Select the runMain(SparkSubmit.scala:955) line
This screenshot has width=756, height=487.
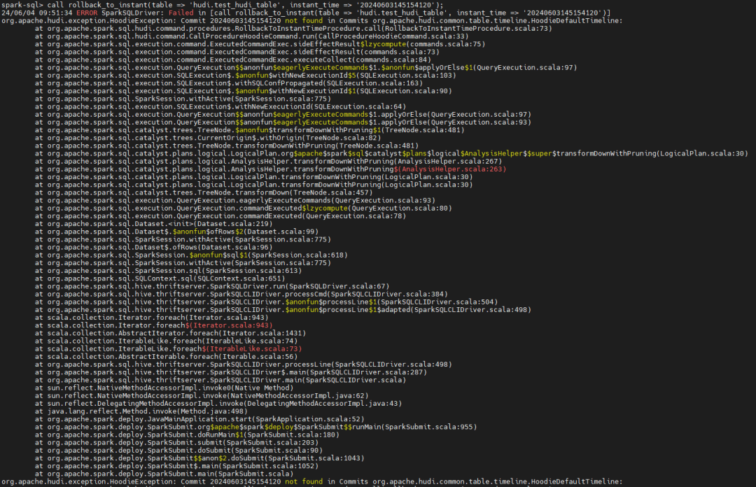click(256, 427)
